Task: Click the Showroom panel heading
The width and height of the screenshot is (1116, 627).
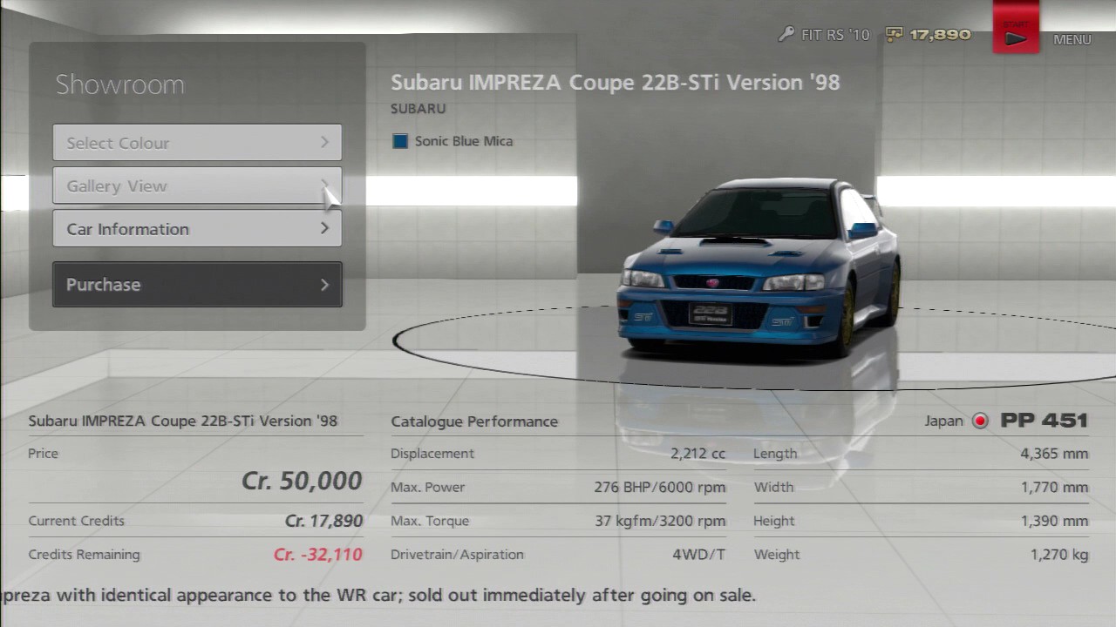Action: pos(120,84)
